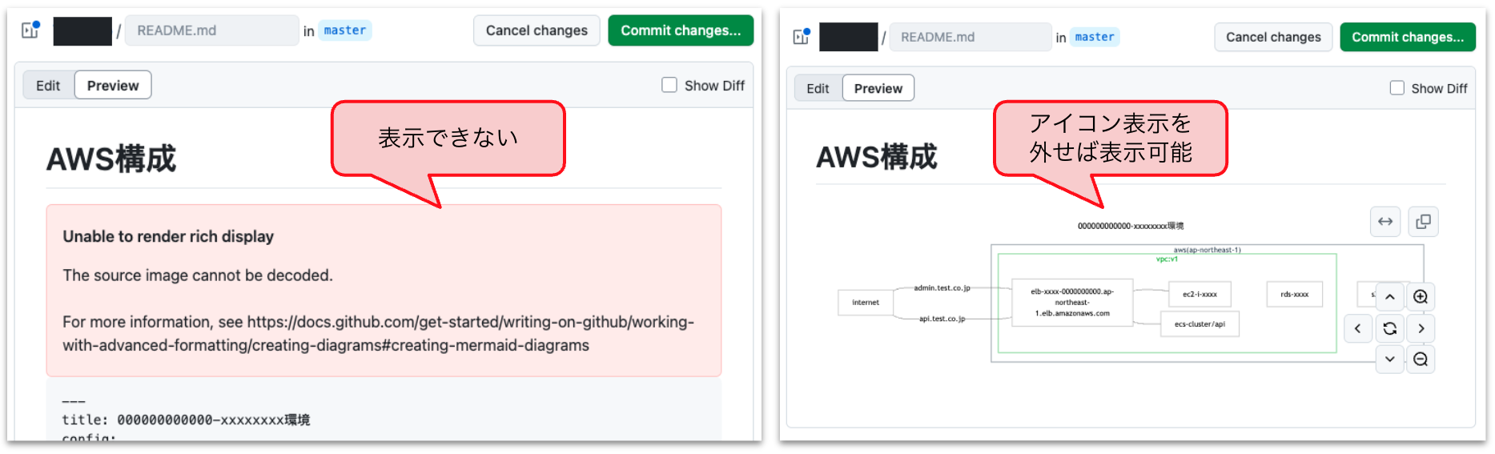Click the master branch label in right window
This screenshot has height=454, width=1495.
click(1095, 37)
